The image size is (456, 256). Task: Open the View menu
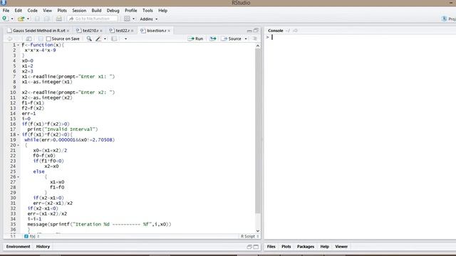point(48,11)
